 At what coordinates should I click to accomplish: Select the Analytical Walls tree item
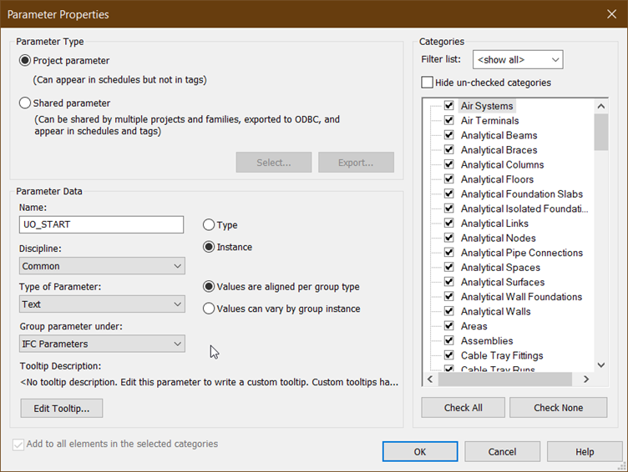click(495, 312)
